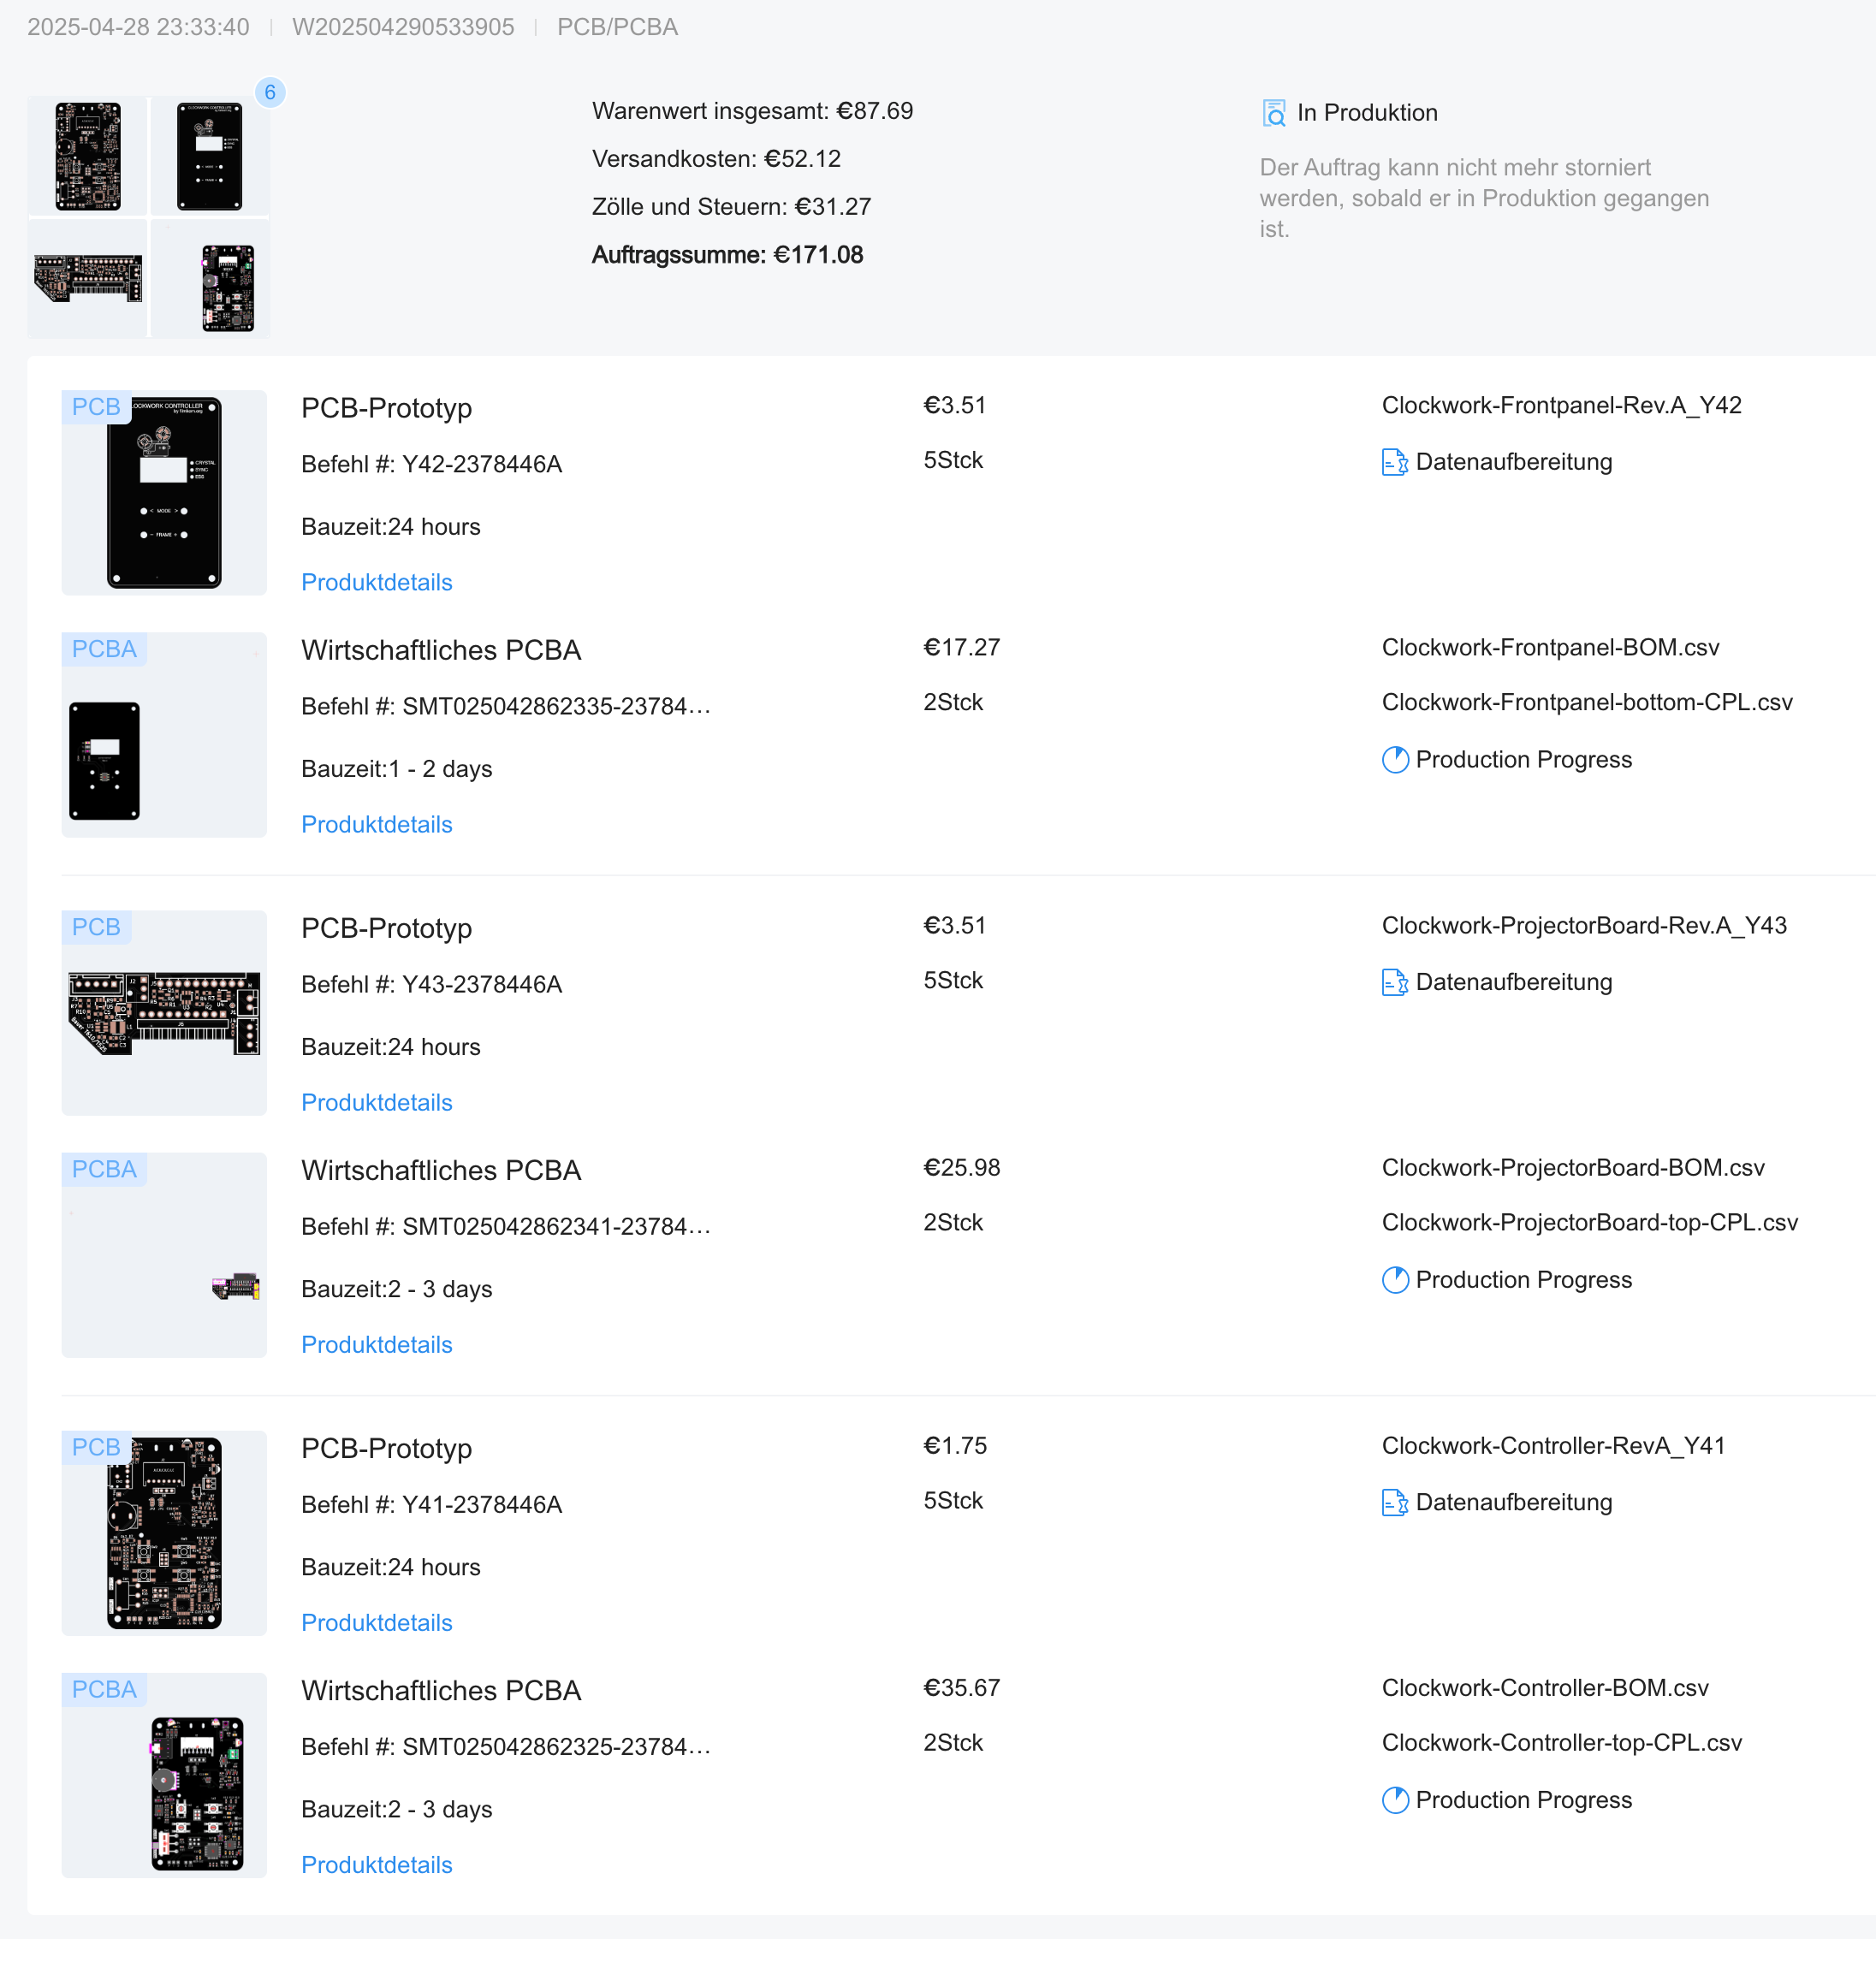1876x1980 pixels.
Task: Open Produktdetails for ProjectorBoard PCBA order
Action: [x=377, y=1344]
